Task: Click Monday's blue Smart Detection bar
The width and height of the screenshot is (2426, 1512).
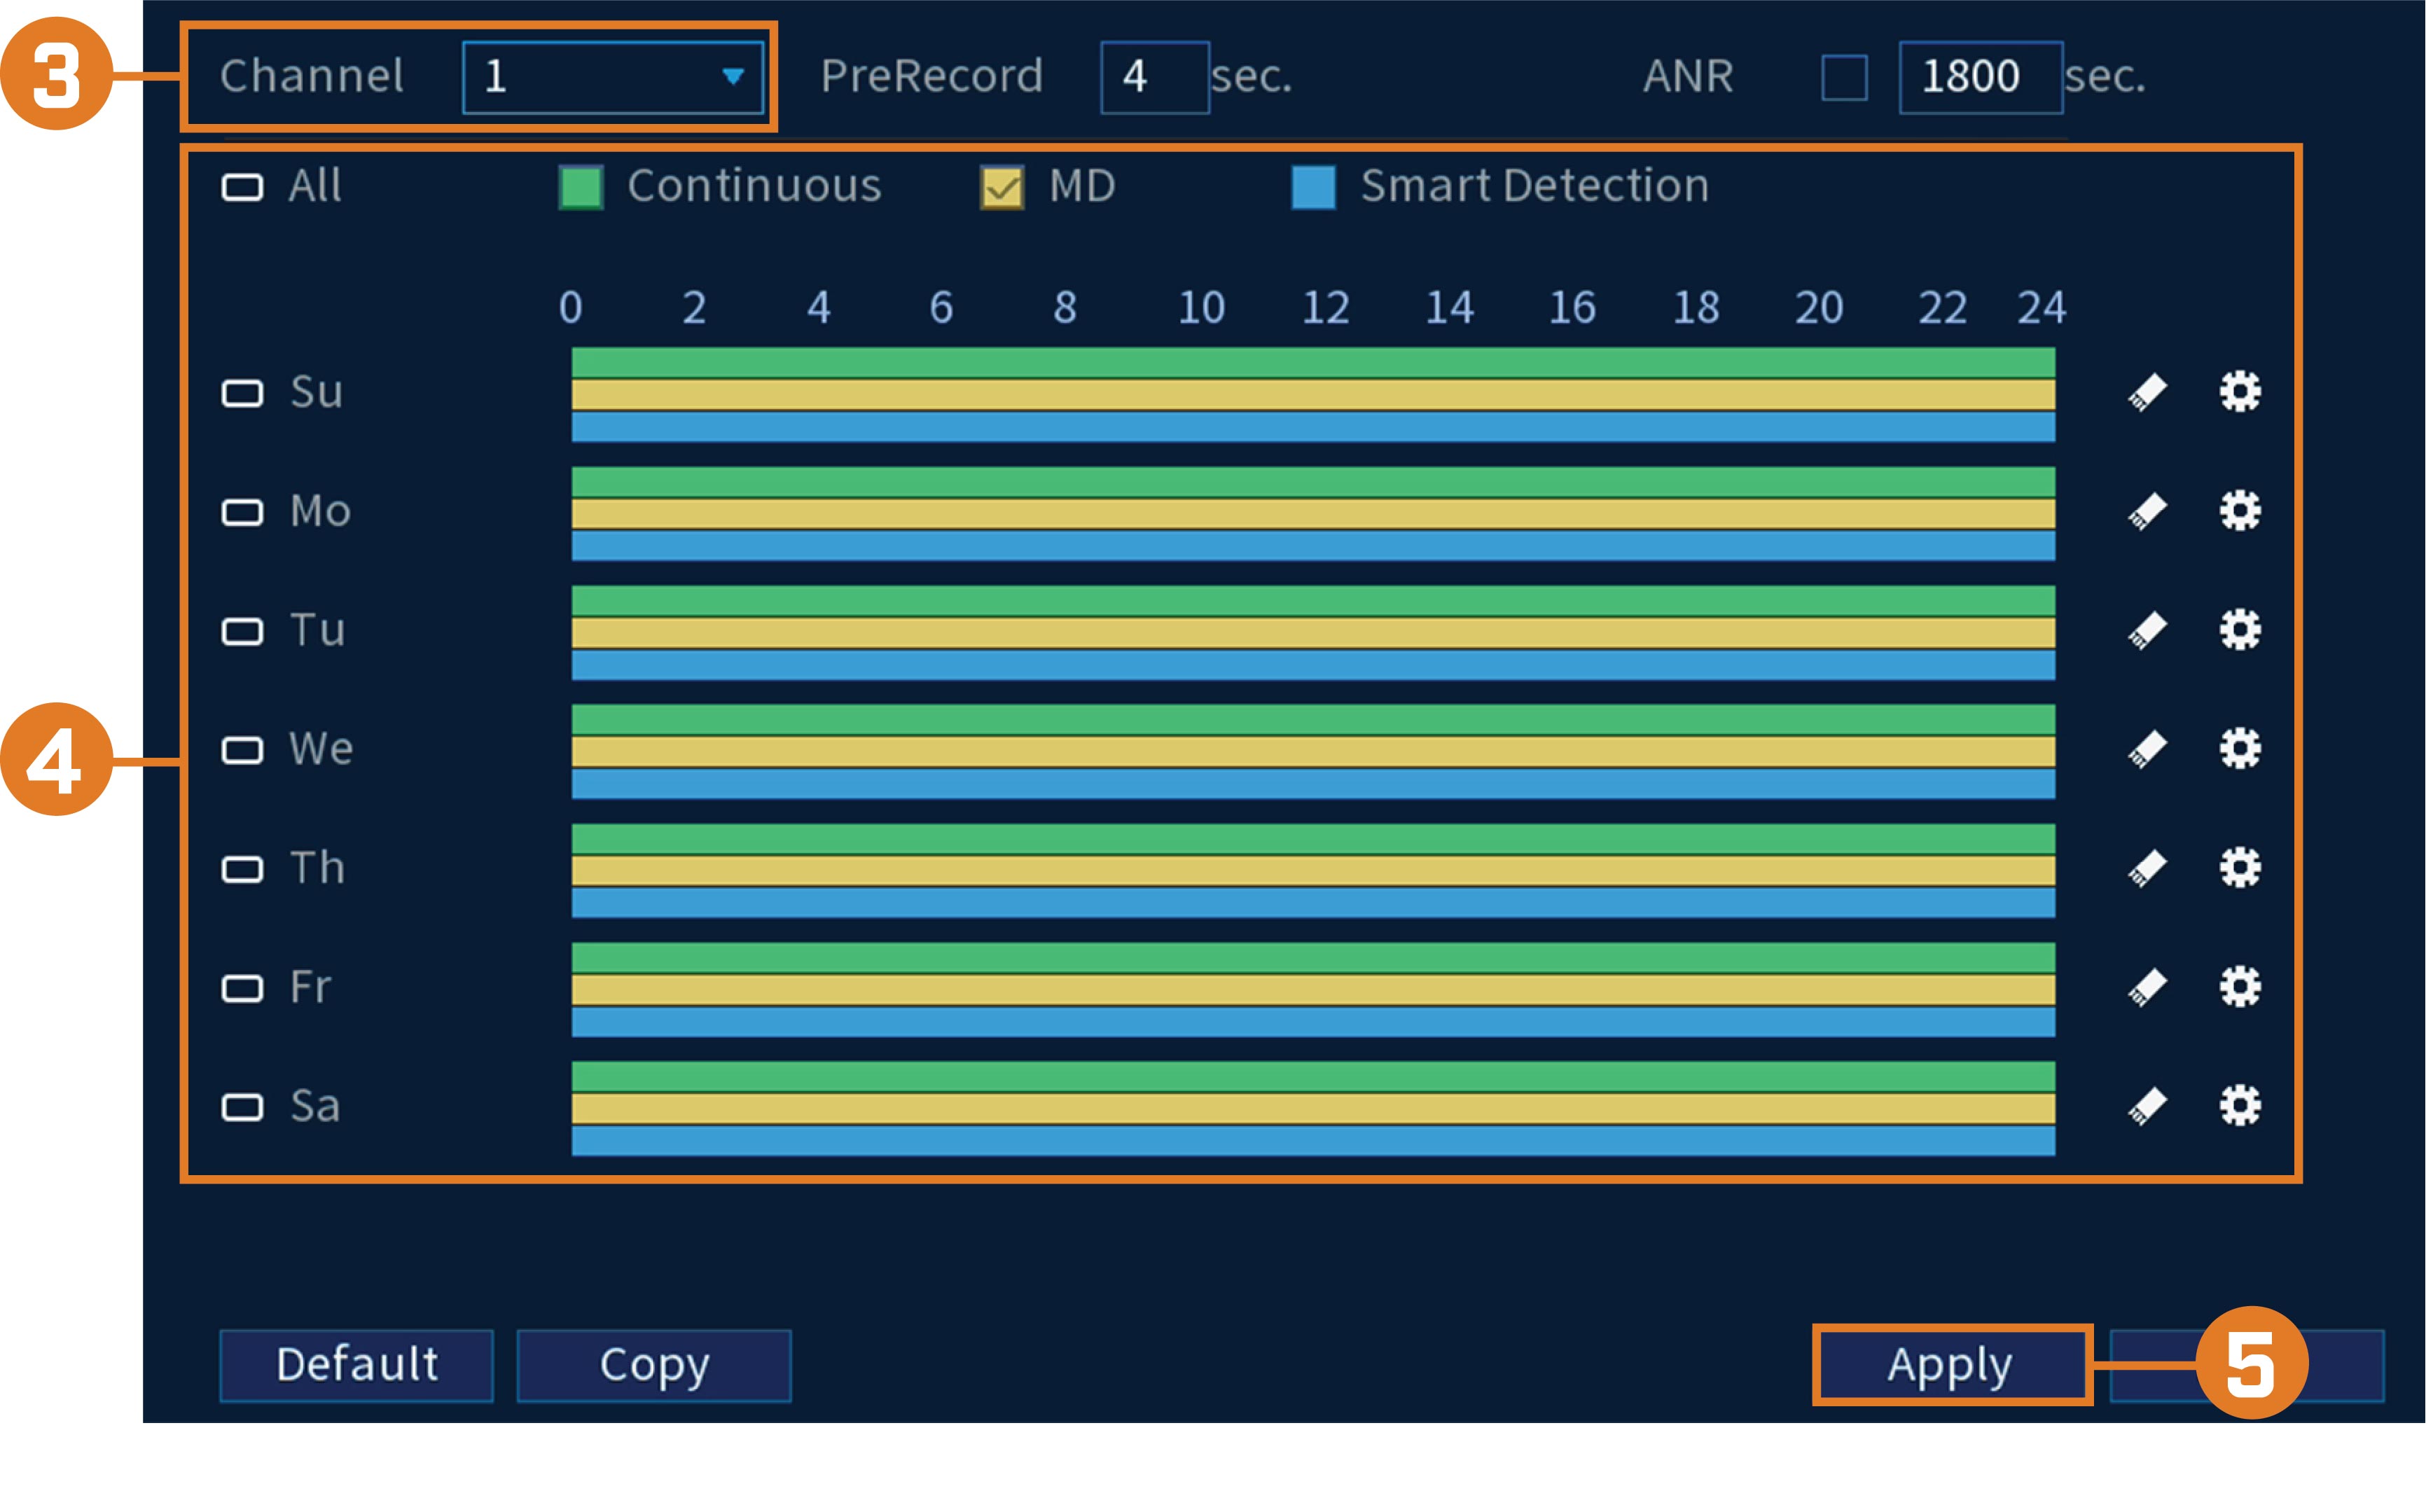Action: (1313, 546)
